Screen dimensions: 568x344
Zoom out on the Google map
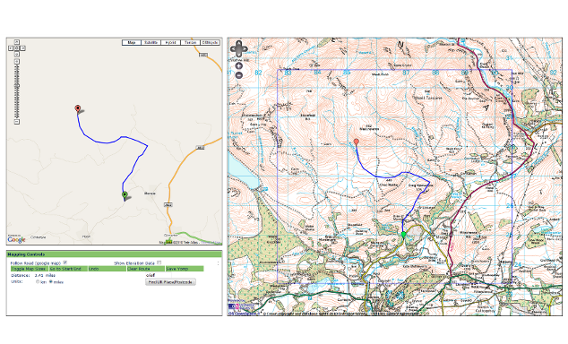click(x=17, y=122)
